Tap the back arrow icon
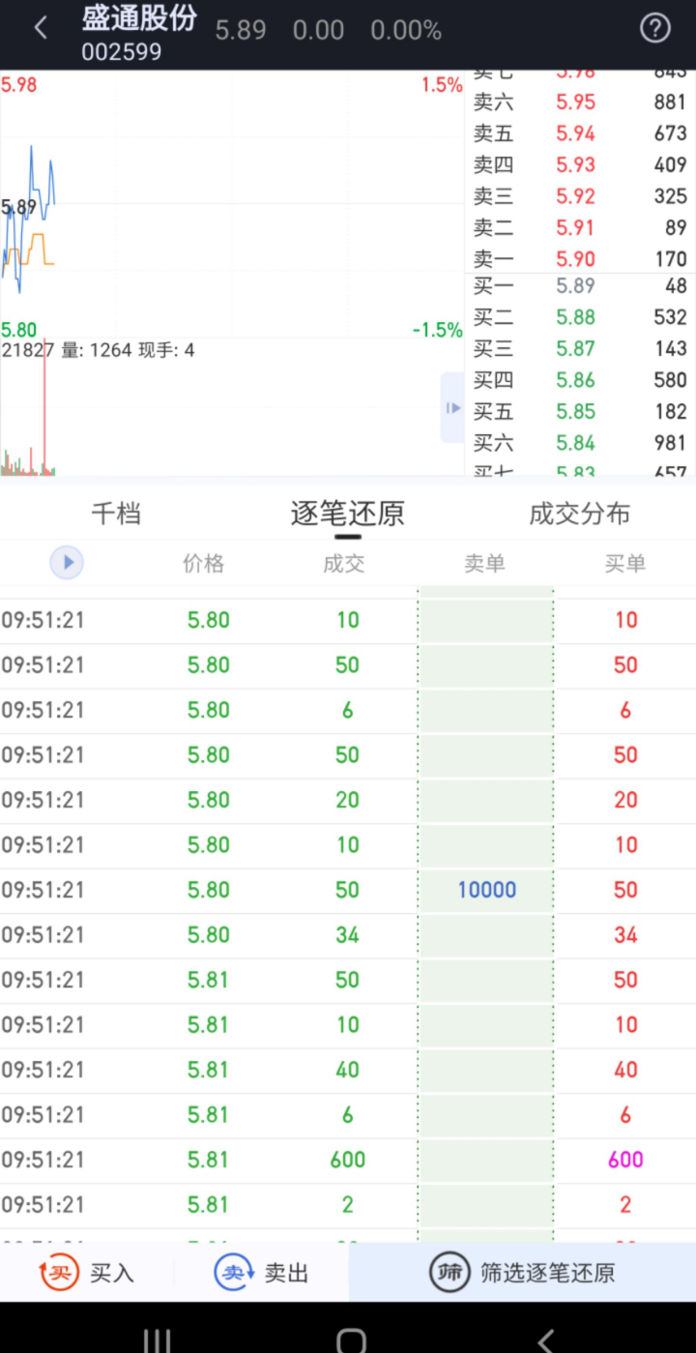 point(41,29)
